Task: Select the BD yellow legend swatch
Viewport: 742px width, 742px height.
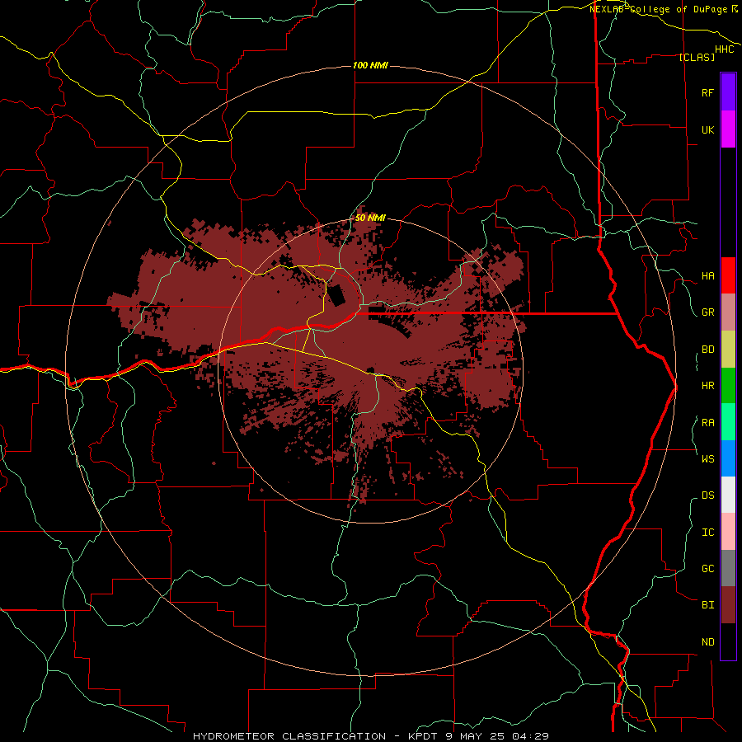Action: pos(728,350)
